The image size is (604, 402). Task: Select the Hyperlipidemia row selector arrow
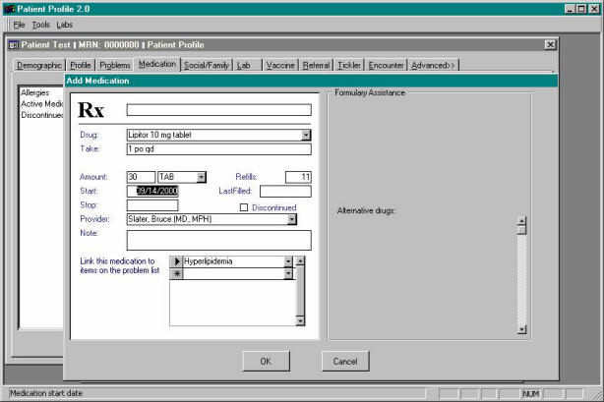click(x=176, y=262)
